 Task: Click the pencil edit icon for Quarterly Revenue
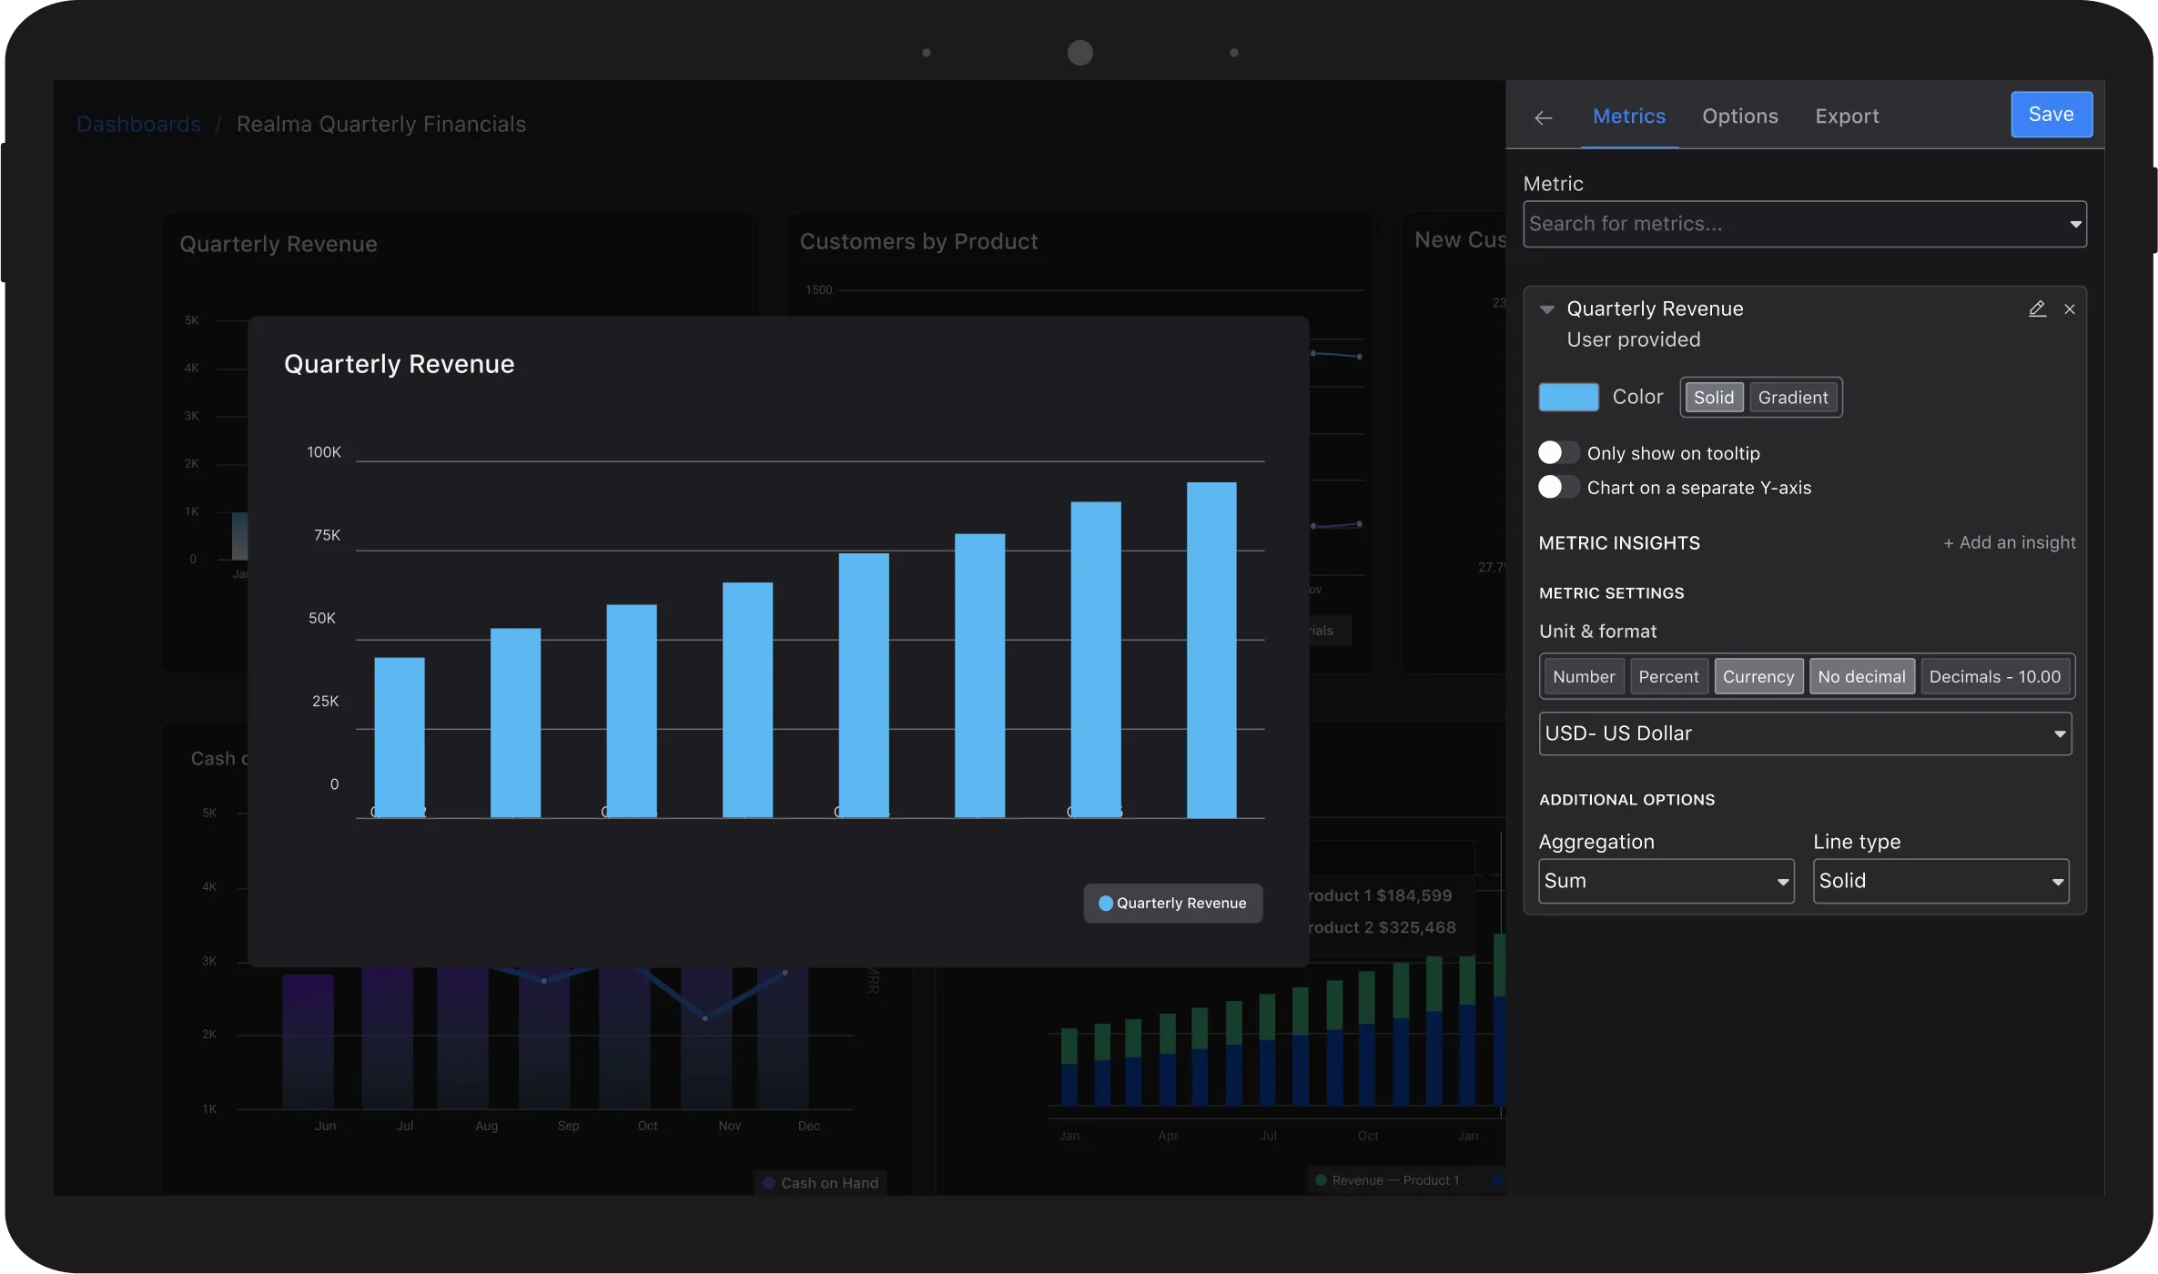[x=2037, y=308]
